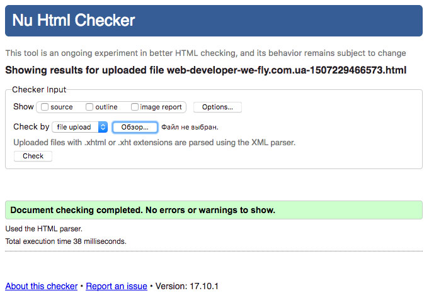Click the Version 17.10.1 text
This screenshot has height=303, width=429.
click(x=187, y=286)
